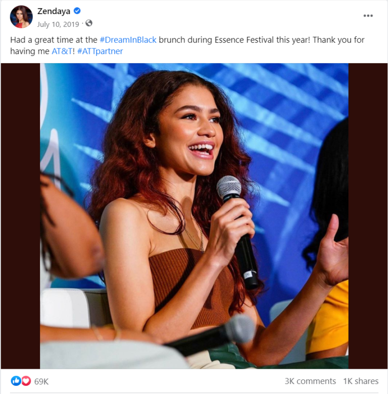388x394 pixels.
Task: Click the public globe privacy icon
Action: coord(89,23)
